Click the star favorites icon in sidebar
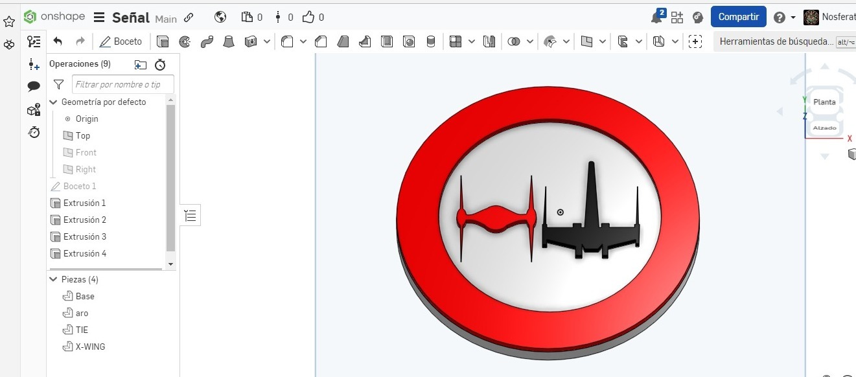 (9, 22)
